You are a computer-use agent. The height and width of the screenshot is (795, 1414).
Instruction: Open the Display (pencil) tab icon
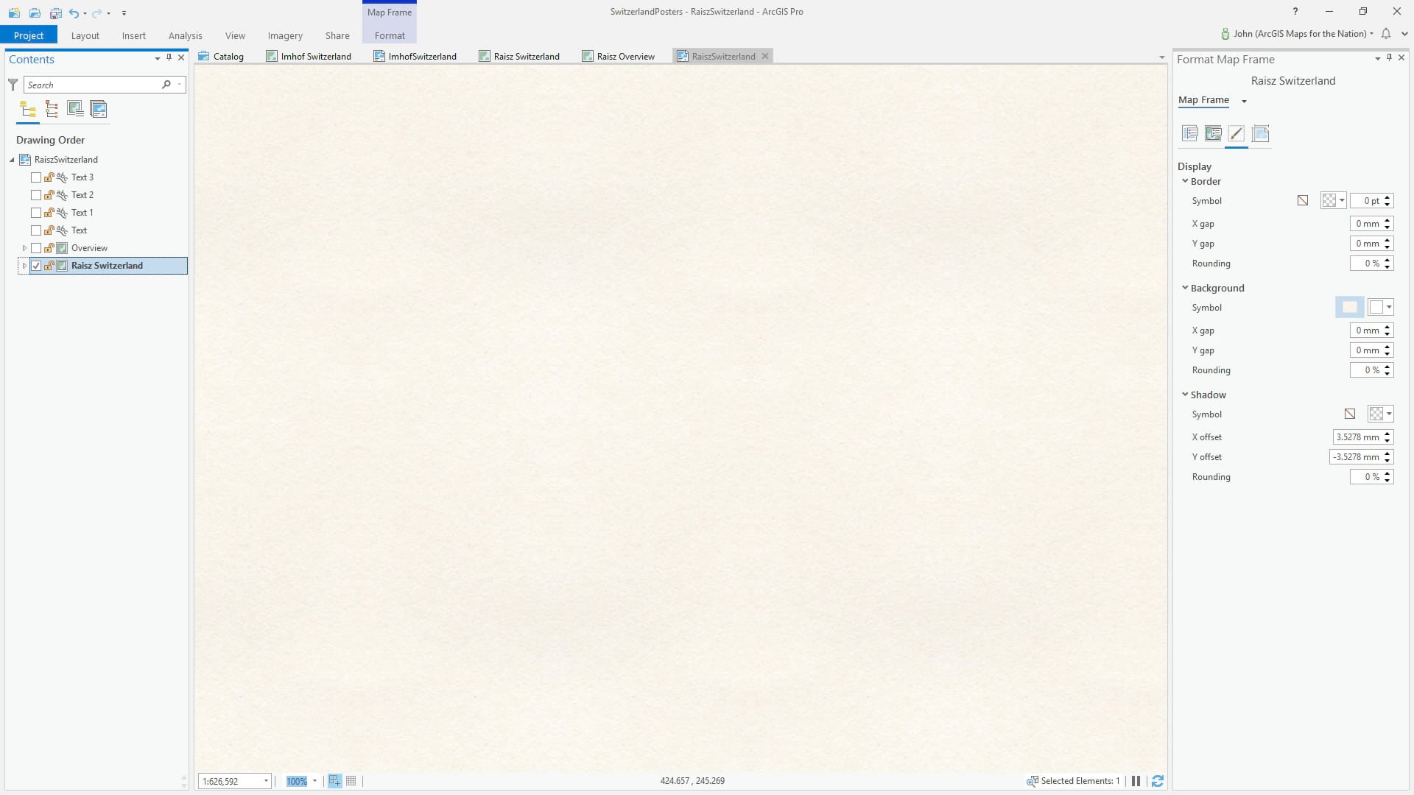pyautogui.click(x=1237, y=133)
